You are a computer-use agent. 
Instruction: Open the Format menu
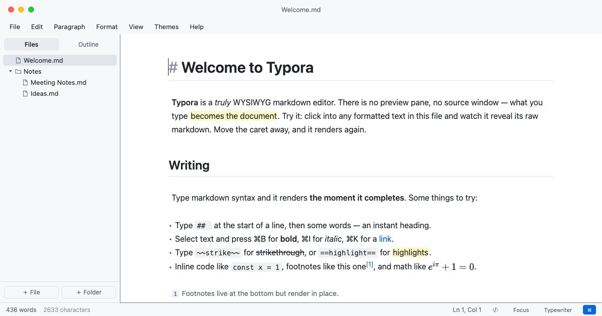tap(107, 27)
